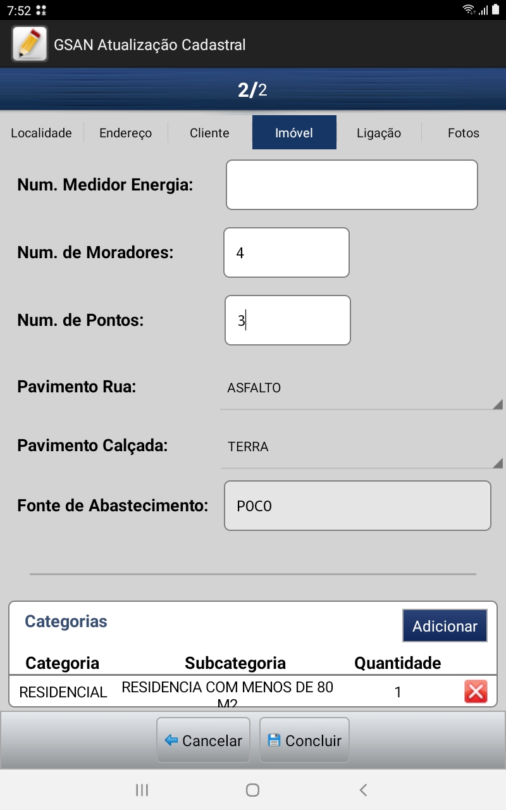
Task: Tap the Wi-Fi status icon
Action: tap(469, 9)
